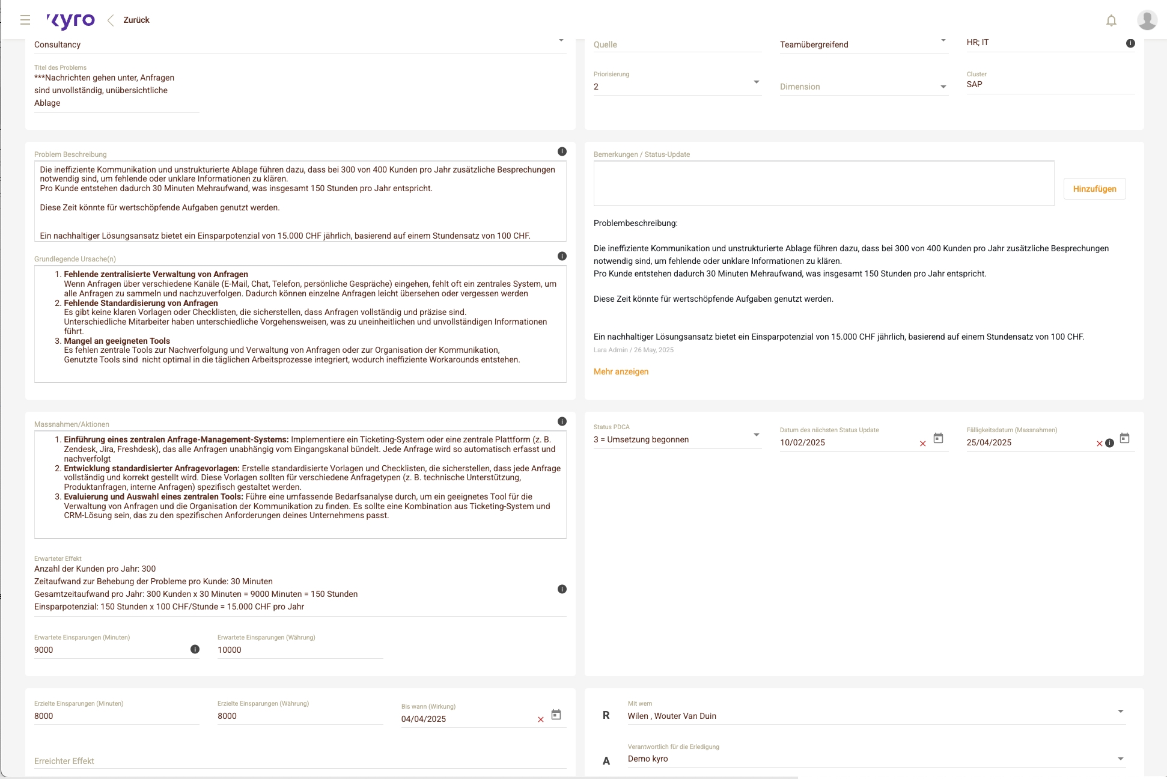
Task: Expand the Dimension dropdown
Action: (x=943, y=87)
